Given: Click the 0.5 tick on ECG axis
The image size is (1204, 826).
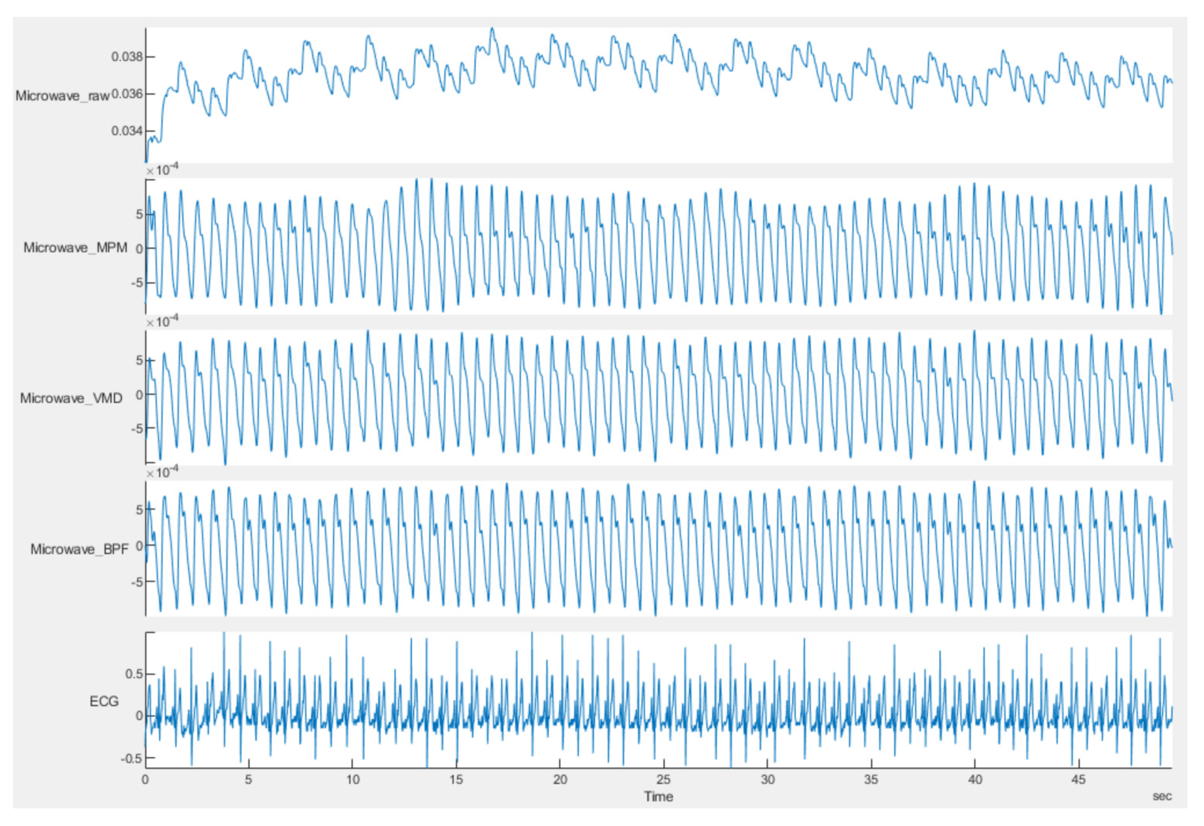Looking at the screenshot, I should (x=134, y=674).
